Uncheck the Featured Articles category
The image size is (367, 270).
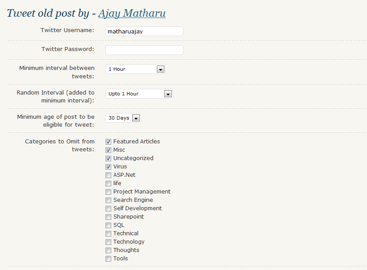click(108, 142)
